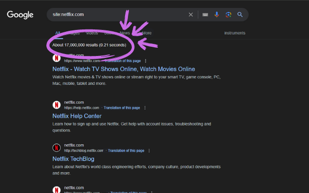Open the on-screen keyboard icon
Screen dimensions: 309x193
tap(205, 14)
